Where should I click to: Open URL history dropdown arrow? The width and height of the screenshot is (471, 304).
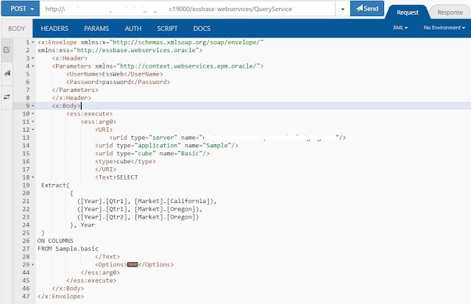[x=342, y=9]
